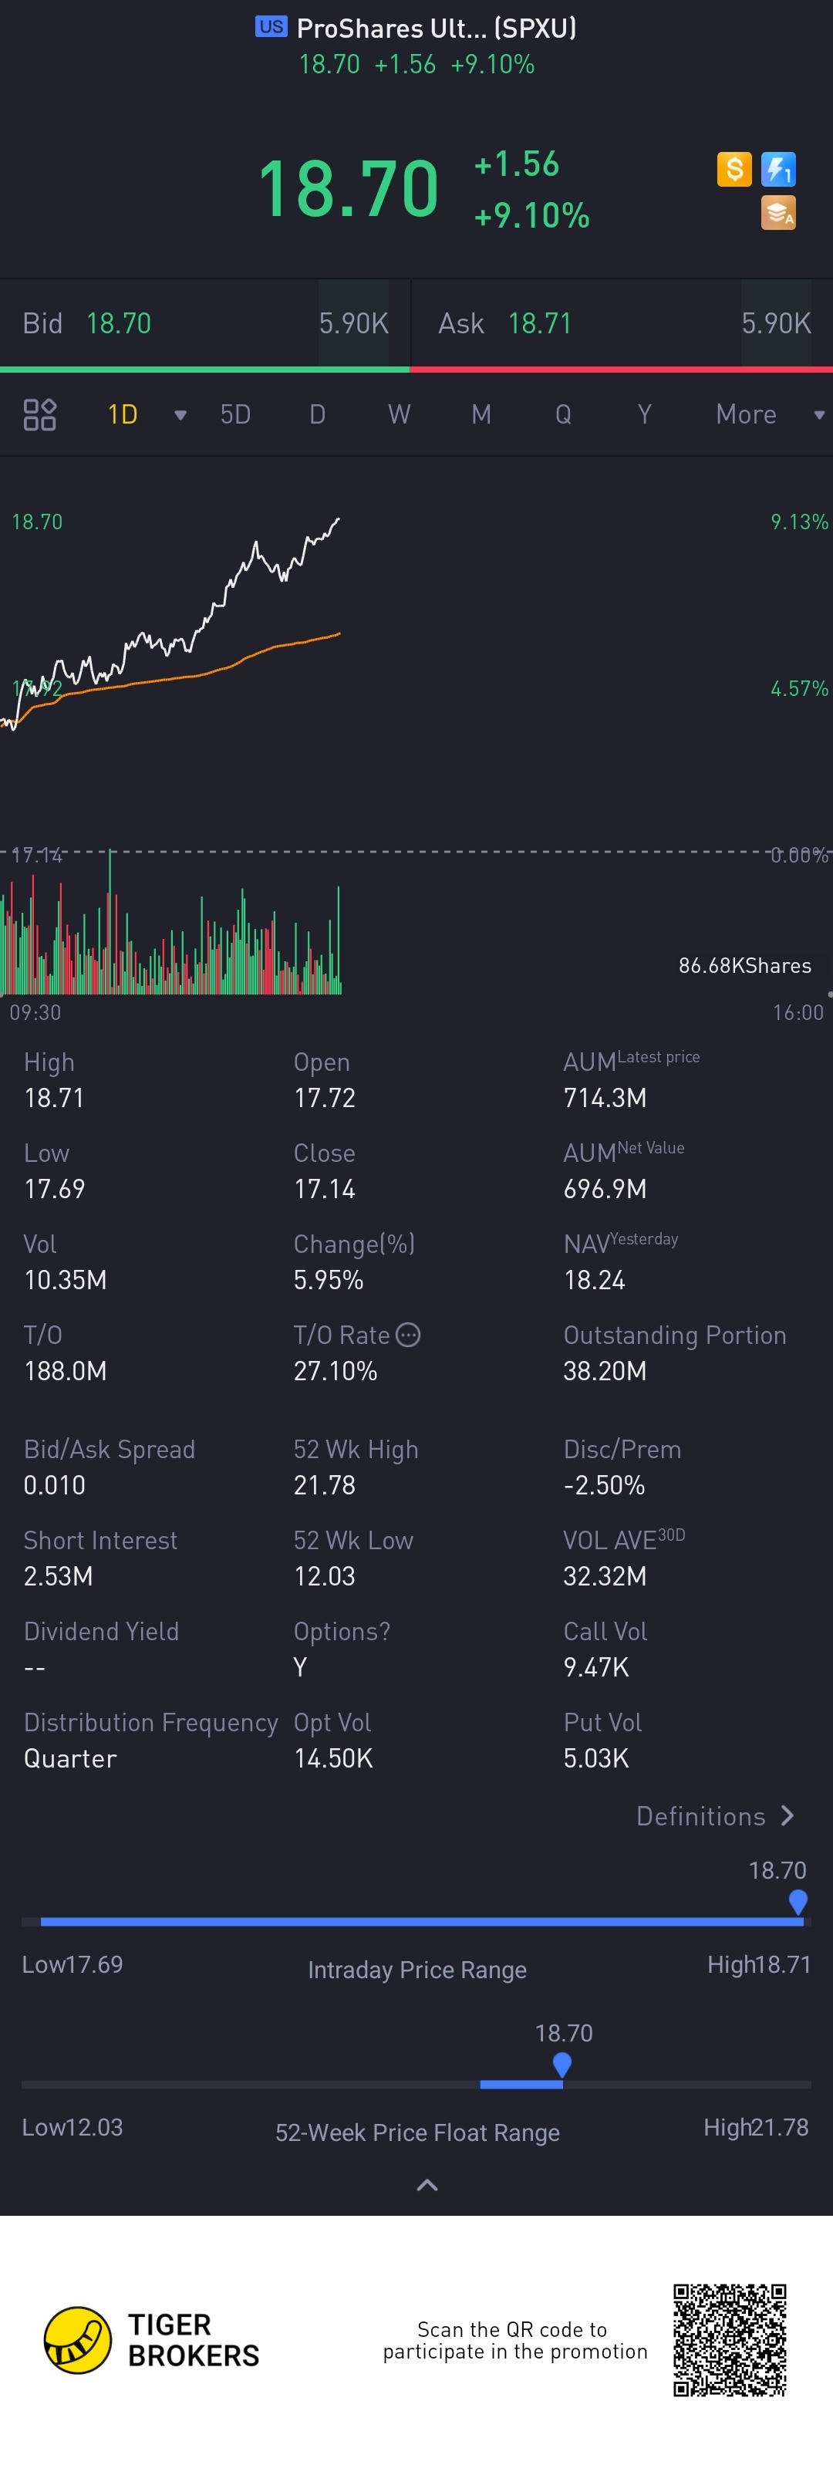Tap the blue lightning bolt icon

tap(778, 170)
